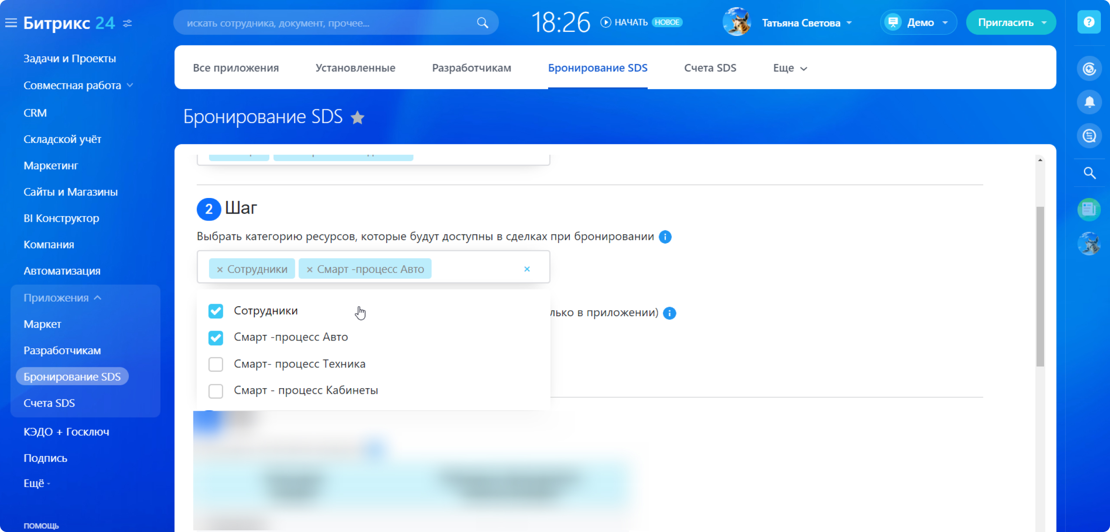Open sidebar settings sliders icon
Screen dimensions: 1110x532
[127, 23]
